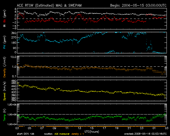Screen dimensions: 170x136
Task: Click the green Temp (K) axis label
Action: [4, 114]
